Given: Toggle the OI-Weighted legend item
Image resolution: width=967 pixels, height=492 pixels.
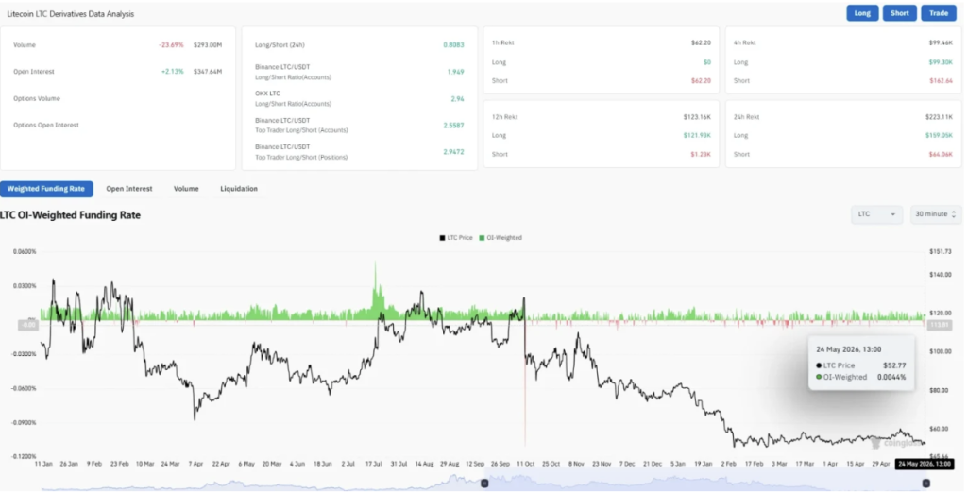Looking at the screenshot, I should click(x=500, y=237).
